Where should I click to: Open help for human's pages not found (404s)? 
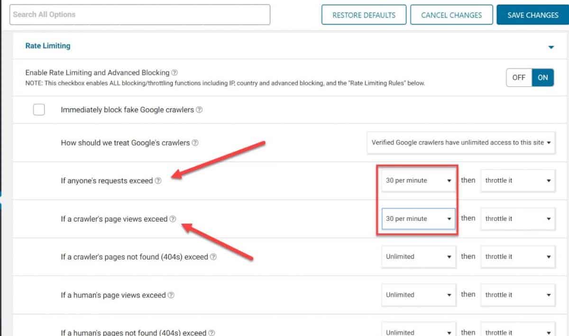click(212, 333)
